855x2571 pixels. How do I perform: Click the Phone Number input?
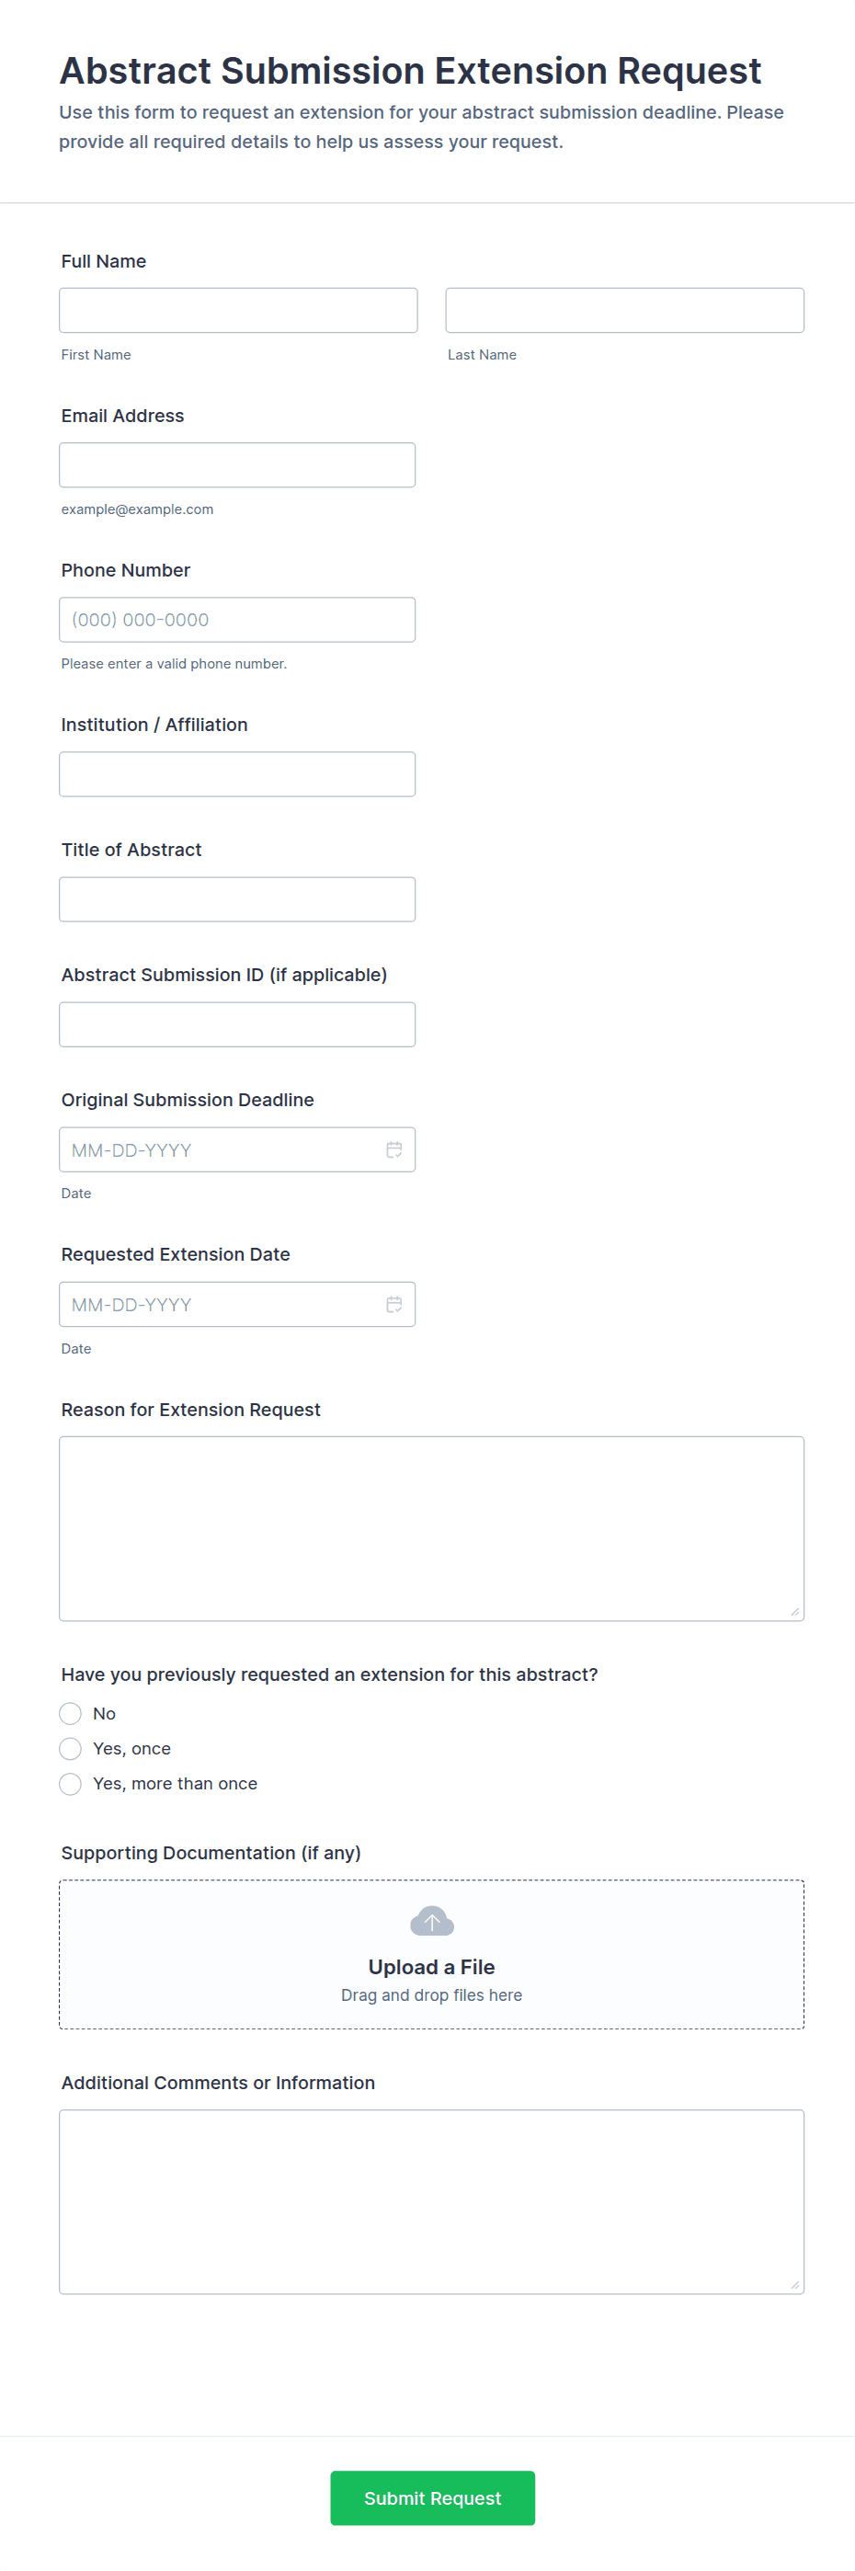pos(236,620)
